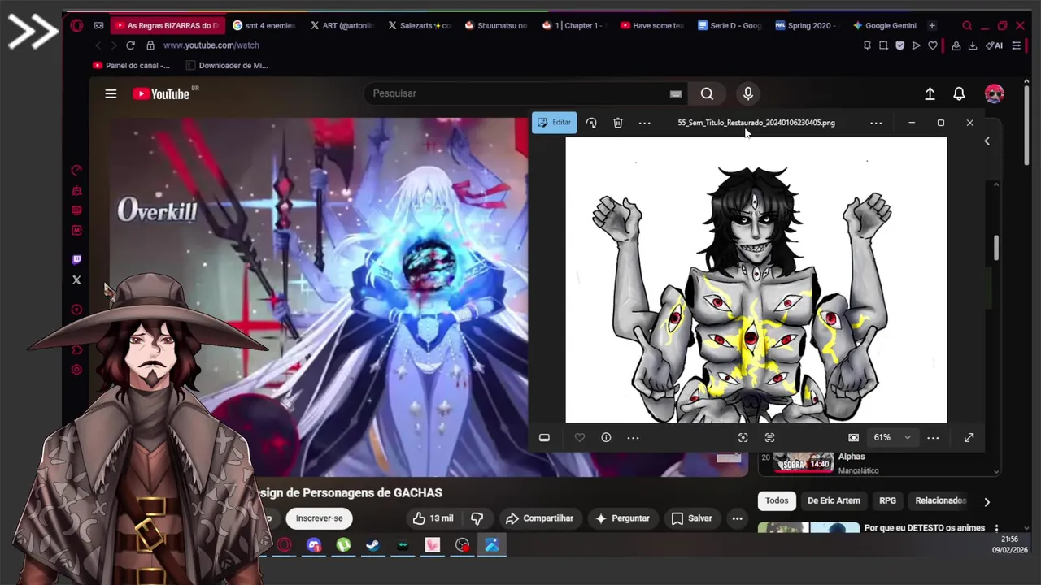Collapse the playlist panel chevron

click(x=987, y=141)
